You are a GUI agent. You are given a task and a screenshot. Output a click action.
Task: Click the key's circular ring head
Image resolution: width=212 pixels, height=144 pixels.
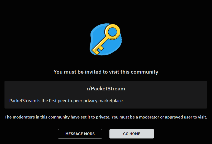coord(112,32)
